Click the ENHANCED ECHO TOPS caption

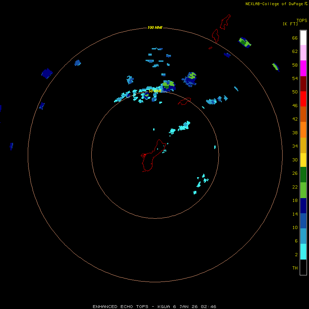[121, 307]
